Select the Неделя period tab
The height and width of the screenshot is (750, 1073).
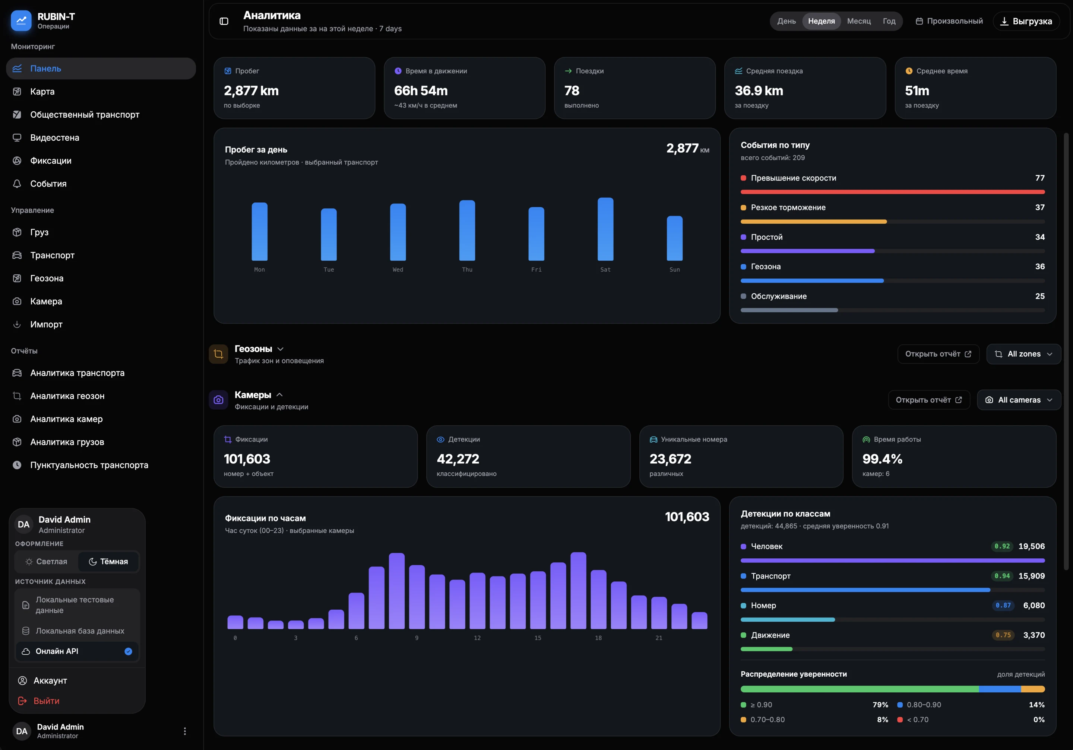[x=822, y=21]
